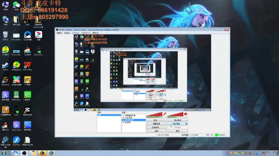The width and height of the screenshot is (279, 156).
Task: Open the 新建文本文档 text file icon
Action: pyautogui.click(x=28, y=141)
